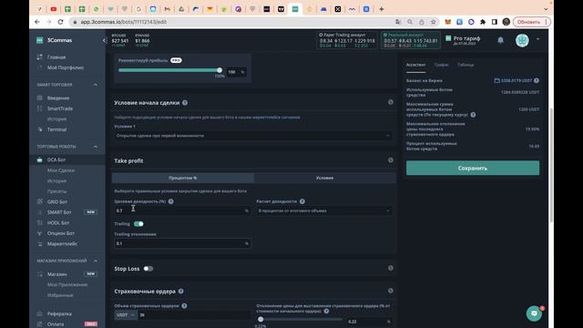Open the Pro тариф plan link
The height and width of the screenshot is (328, 583).
pyautogui.click(x=464, y=40)
